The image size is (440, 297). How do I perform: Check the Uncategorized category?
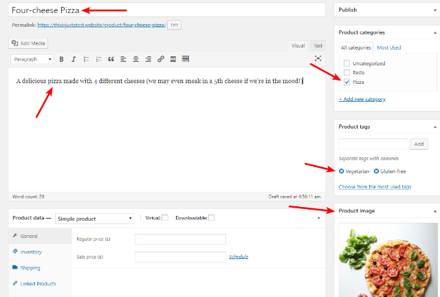[x=346, y=63]
